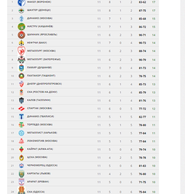Open the Спартак (Москва) diamond logo

click(x=21, y=109)
